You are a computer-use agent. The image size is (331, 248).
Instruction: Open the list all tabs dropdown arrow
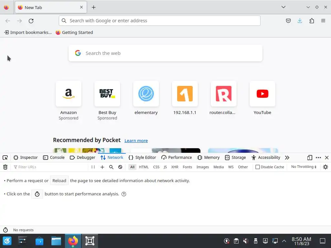[x=283, y=7]
